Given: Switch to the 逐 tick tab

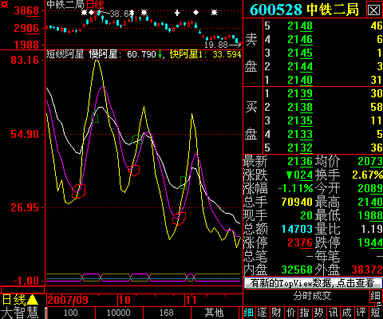Looking at the screenshot, I should (262, 313).
